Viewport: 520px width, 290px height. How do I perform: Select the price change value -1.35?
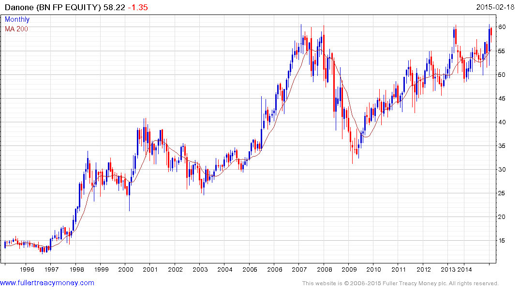[x=138, y=7]
